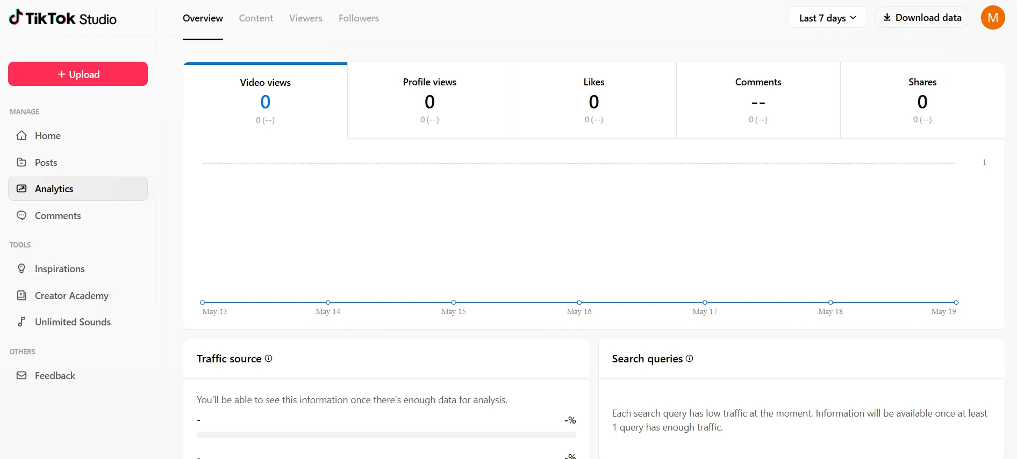Click the MANAGE section label
Image resolution: width=1017 pixels, height=459 pixels.
coord(24,112)
